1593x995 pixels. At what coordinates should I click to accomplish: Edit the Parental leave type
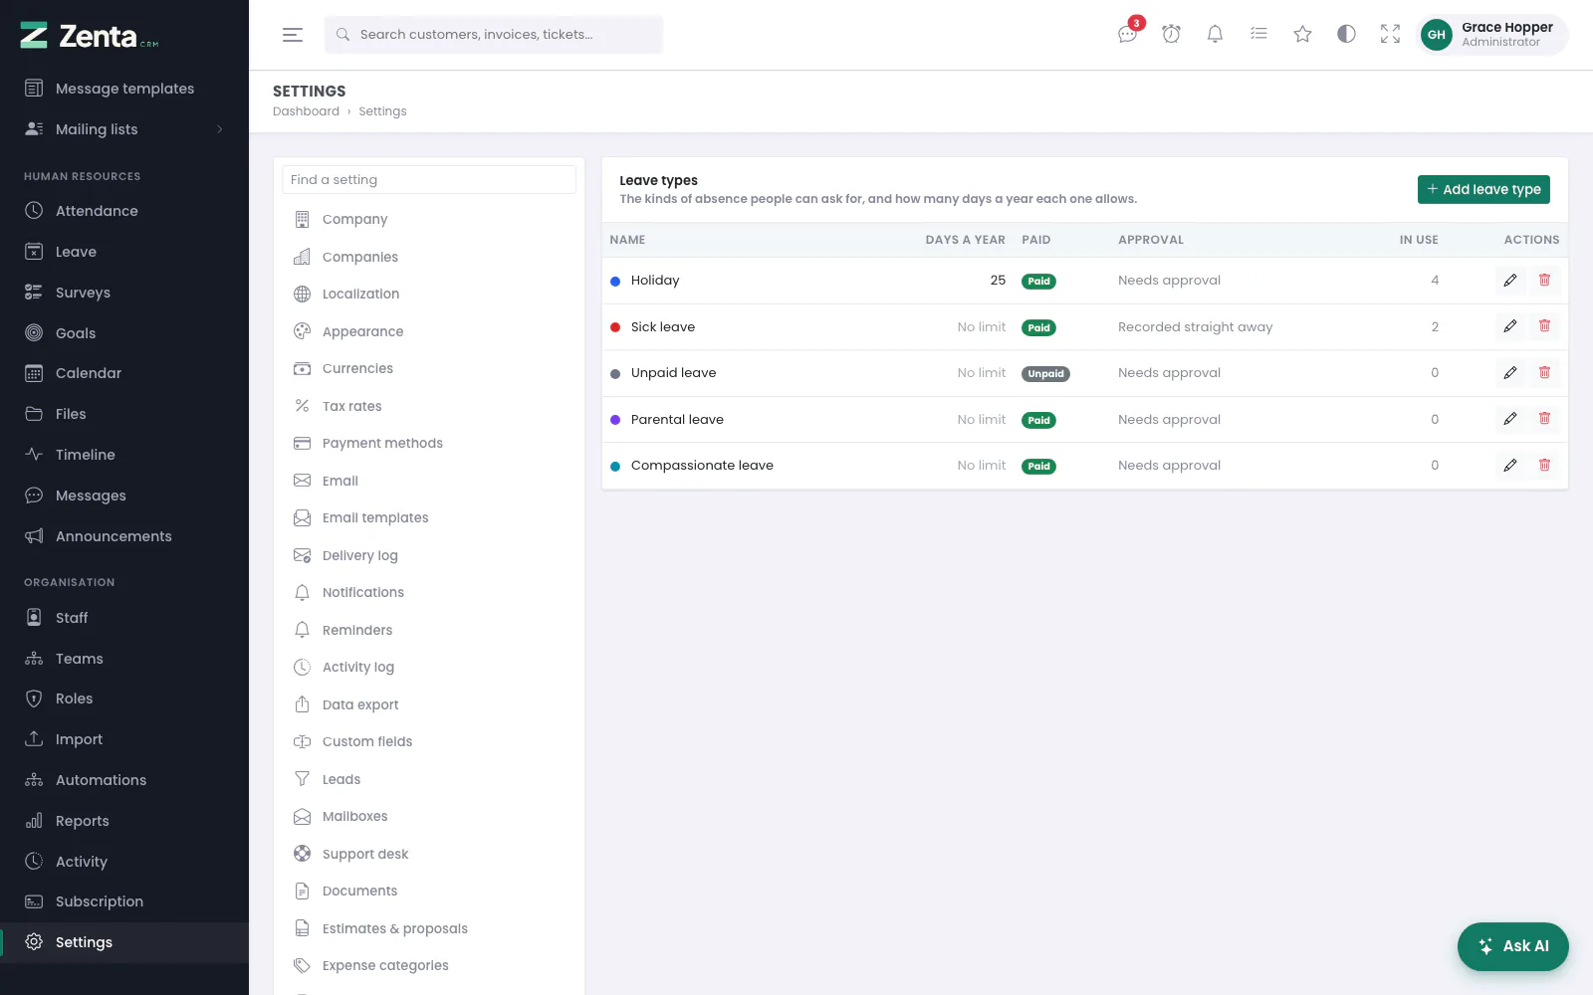(x=1510, y=419)
